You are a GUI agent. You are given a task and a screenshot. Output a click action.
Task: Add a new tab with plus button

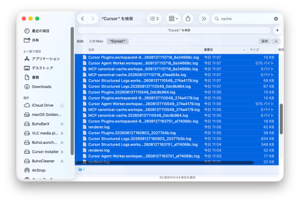[x=277, y=30]
